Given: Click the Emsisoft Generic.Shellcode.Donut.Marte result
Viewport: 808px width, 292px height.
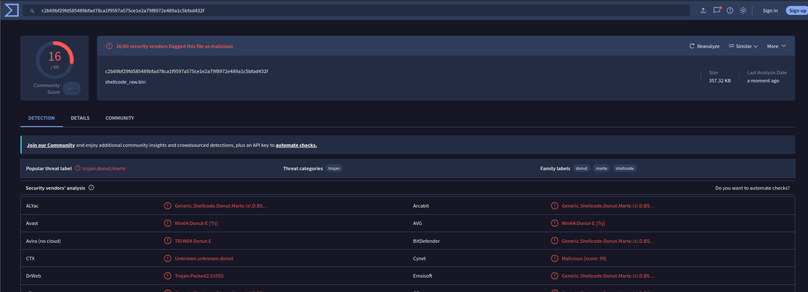Looking at the screenshot, I should tap(607, 276).
